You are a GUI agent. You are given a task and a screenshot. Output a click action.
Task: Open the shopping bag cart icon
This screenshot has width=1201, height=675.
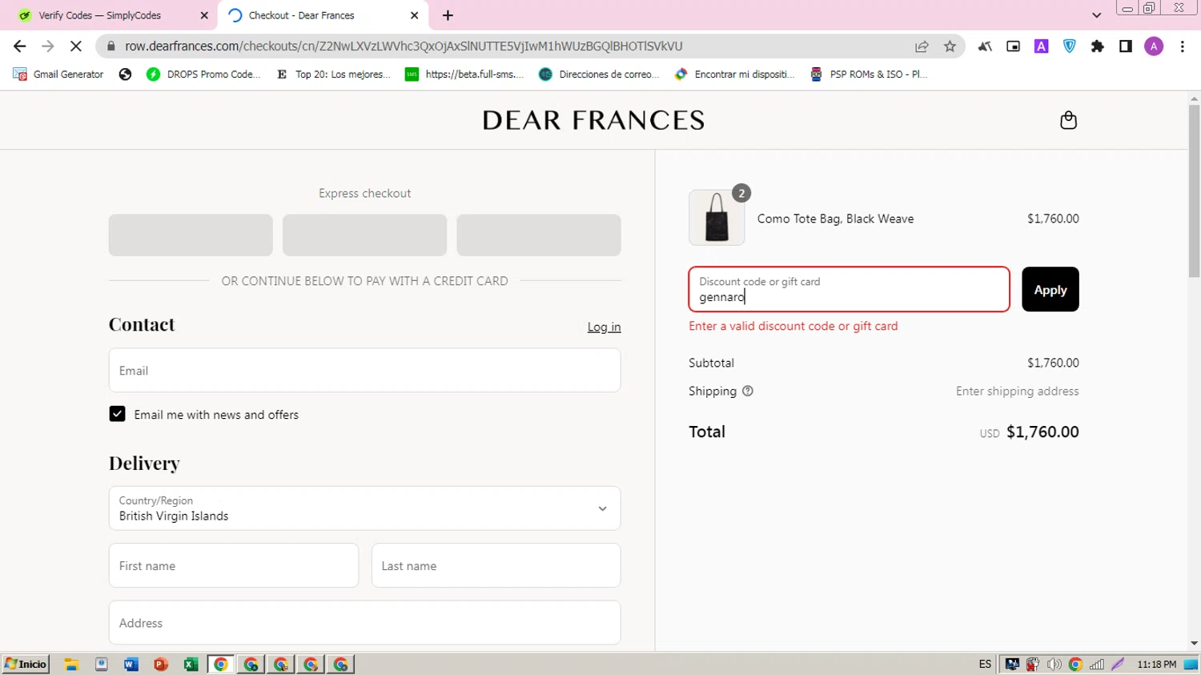1068,120
